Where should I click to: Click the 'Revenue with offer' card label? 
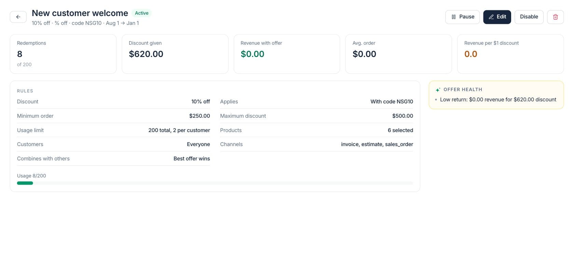click(x=261, y=43)
